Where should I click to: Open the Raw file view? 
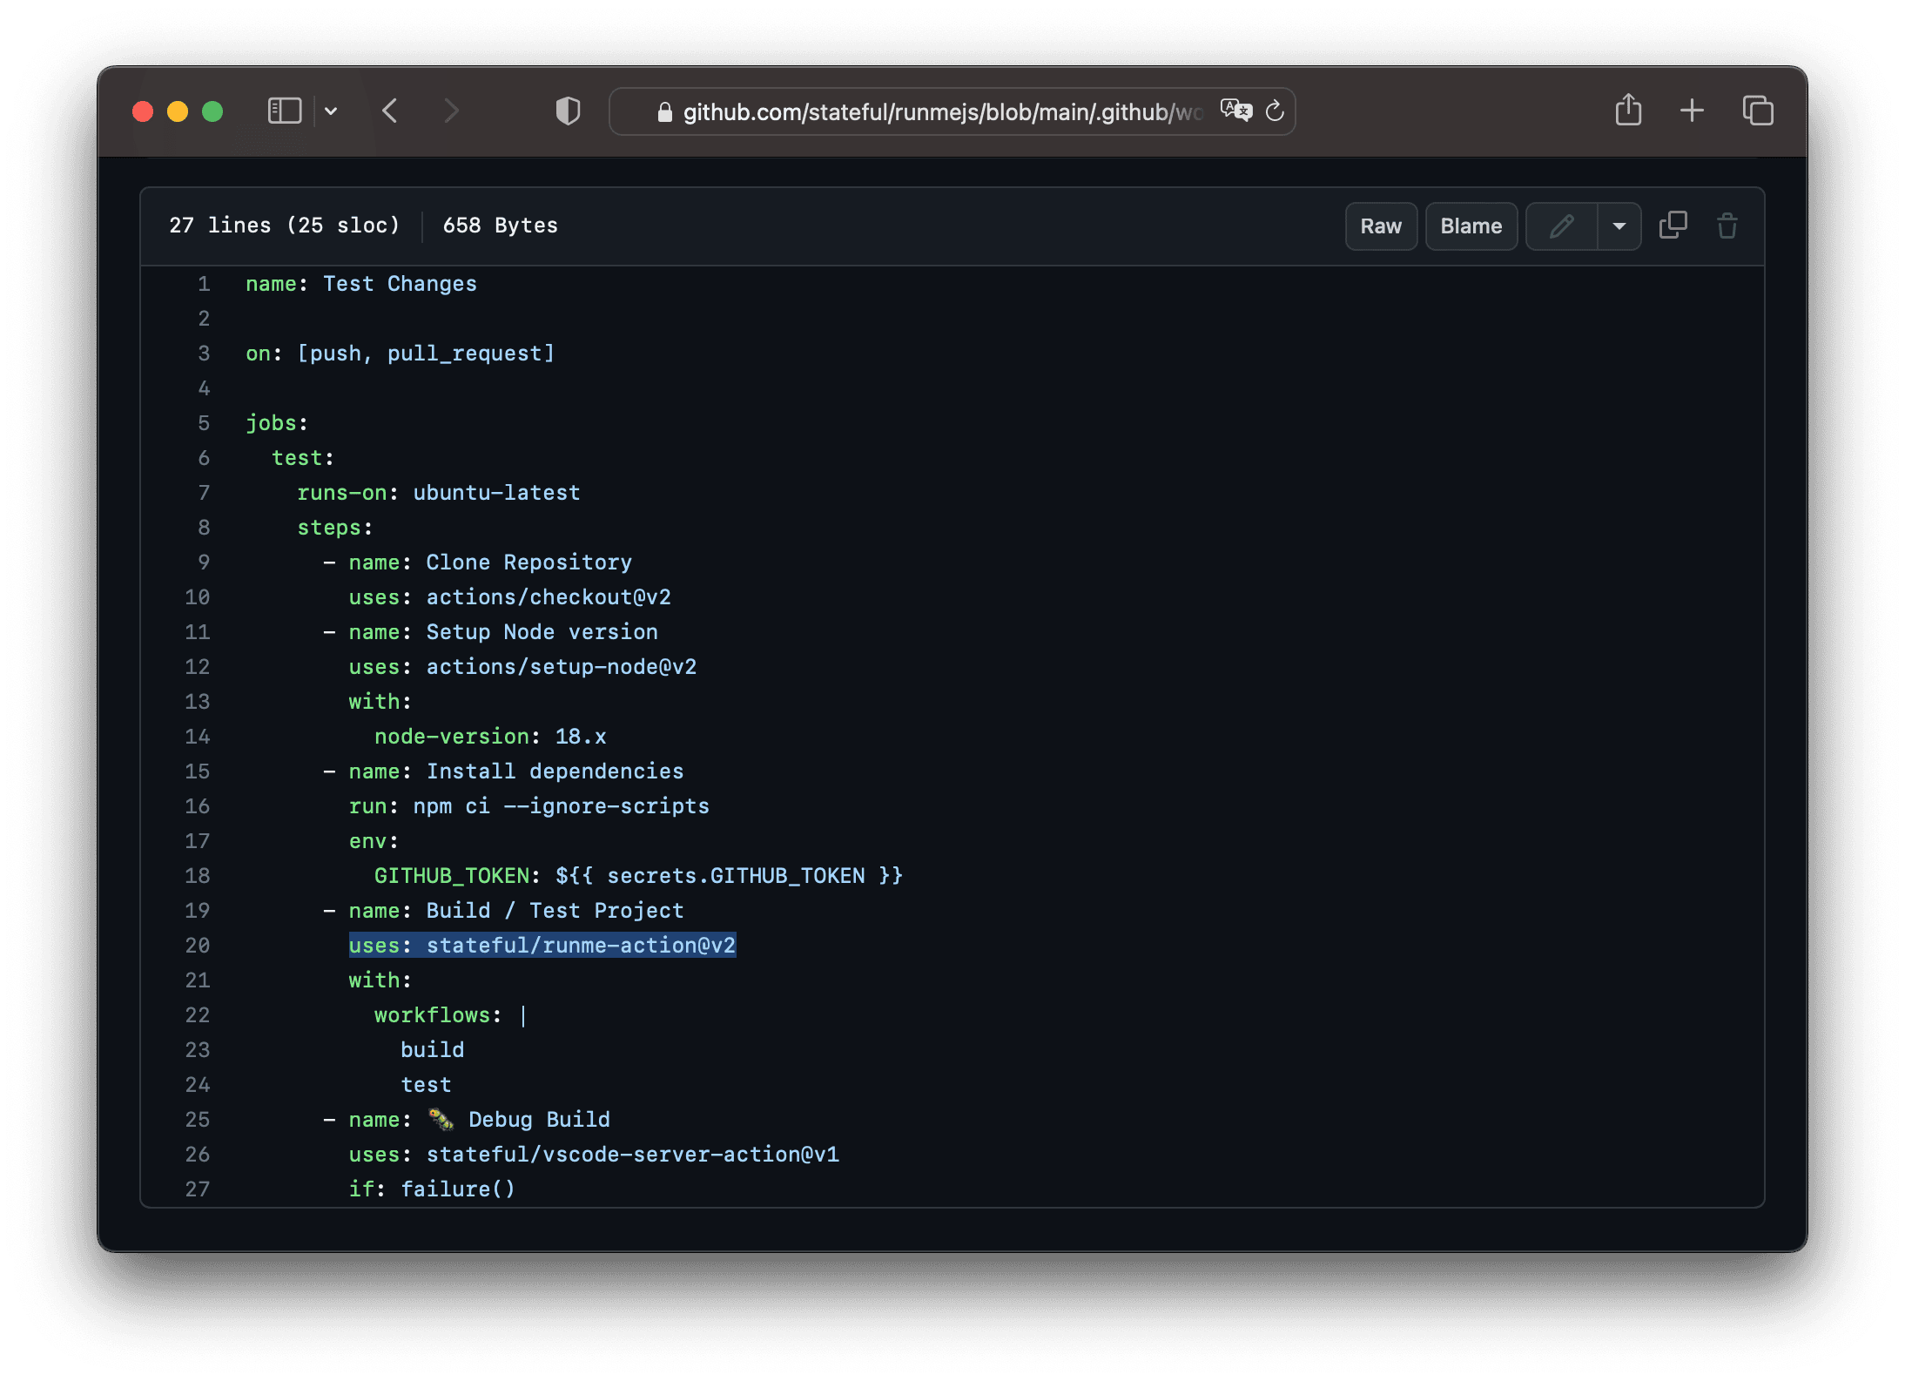coord(1381,226)
